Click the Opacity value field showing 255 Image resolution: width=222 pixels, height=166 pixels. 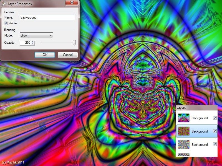pos(25,43)
